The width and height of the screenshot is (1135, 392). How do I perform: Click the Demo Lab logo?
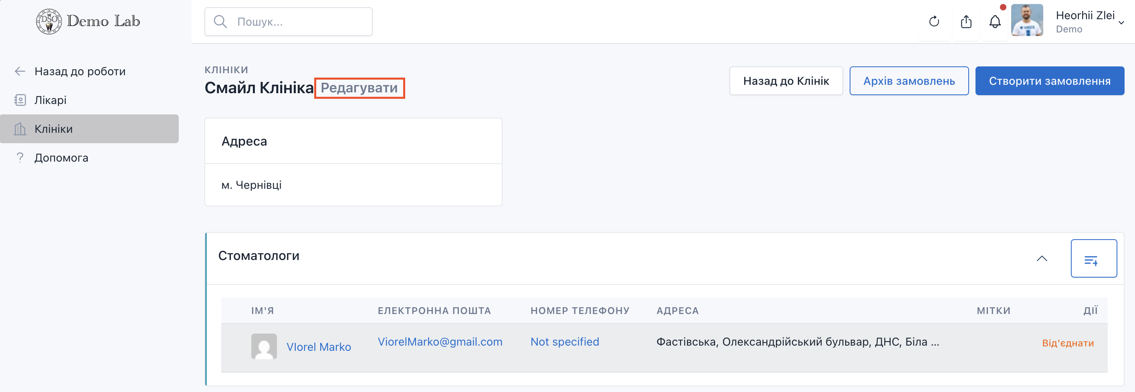(x=88, y=21)
